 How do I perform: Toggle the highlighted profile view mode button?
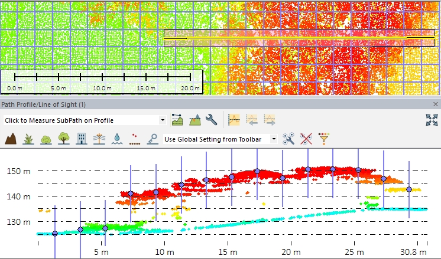point(235,120)
